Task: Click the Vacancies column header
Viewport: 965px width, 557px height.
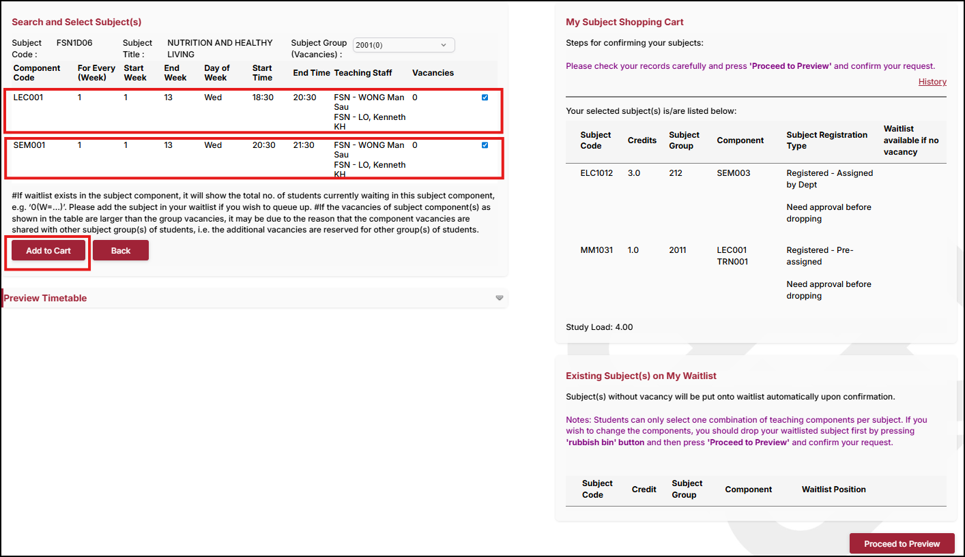Action: pos(433,73)
